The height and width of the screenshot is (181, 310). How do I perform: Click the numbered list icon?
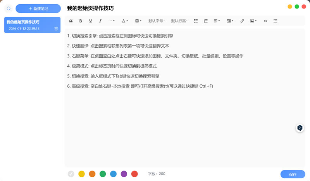206,21
